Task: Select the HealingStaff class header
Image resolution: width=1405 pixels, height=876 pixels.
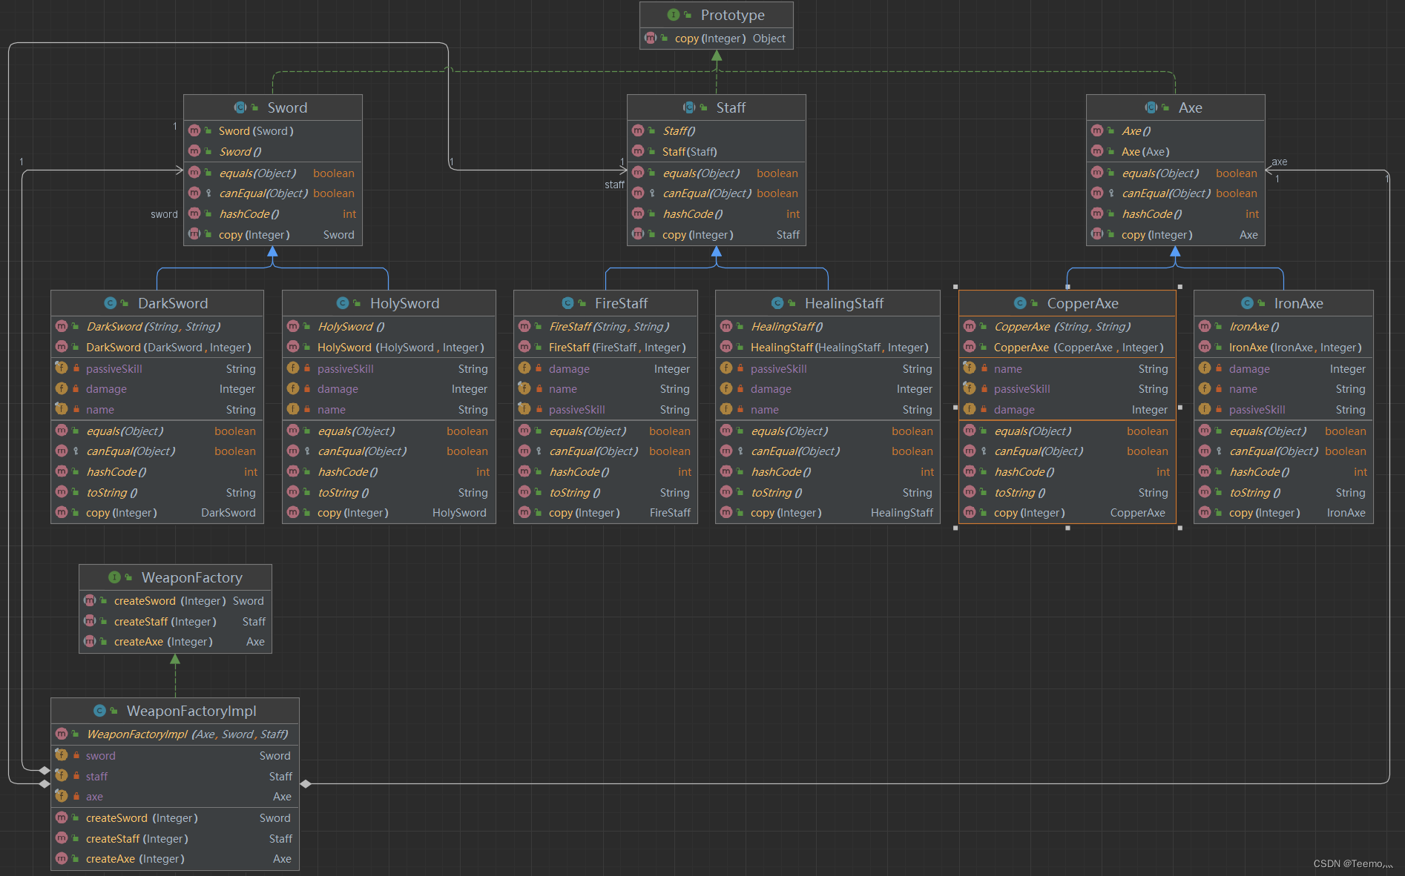Action: pyautogui.click(x=828, y=303)
